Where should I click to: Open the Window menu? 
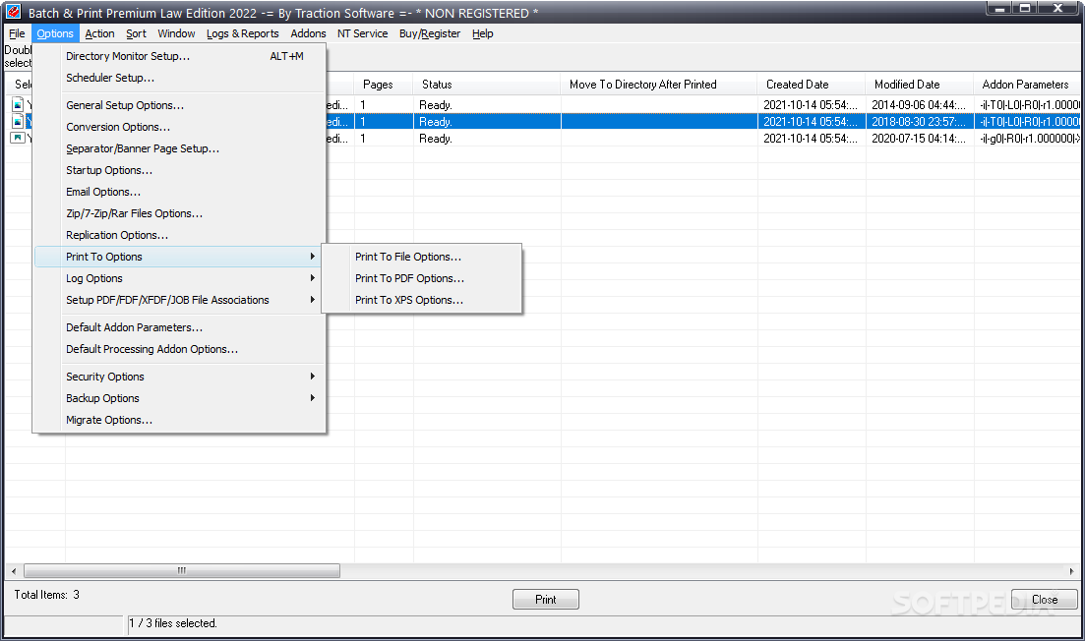coord(176,33)
